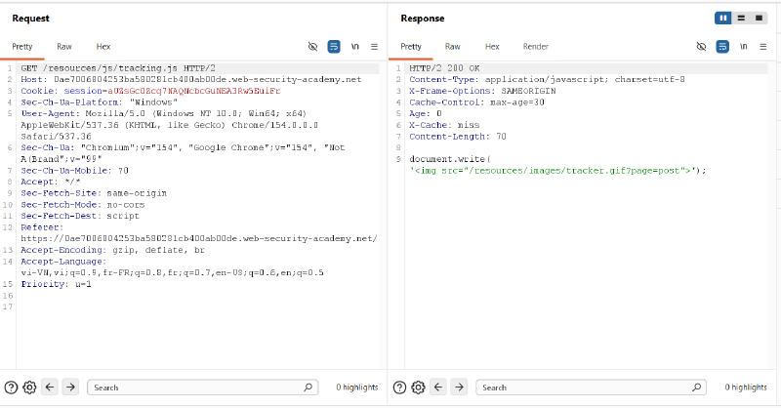The width and height of the screenshot is (781, 408).
Task: Go to next match in Request
Action: tap(70, 388)
